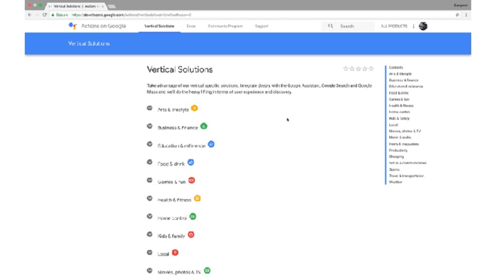Click the Actions on Google title link
The height and width of the screenshot is (279, 496).
coord(104,26)
